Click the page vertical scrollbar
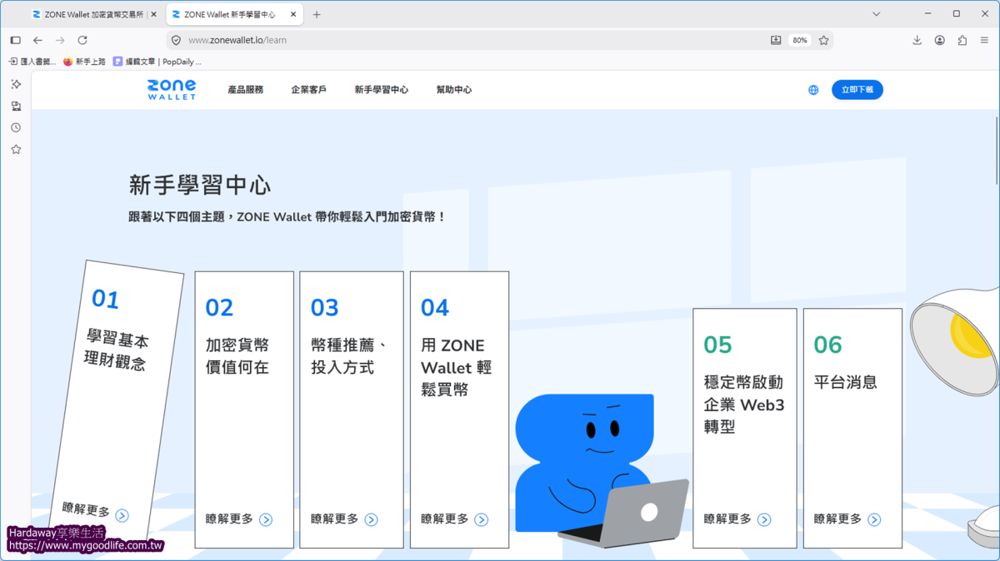 click(997, 150)
